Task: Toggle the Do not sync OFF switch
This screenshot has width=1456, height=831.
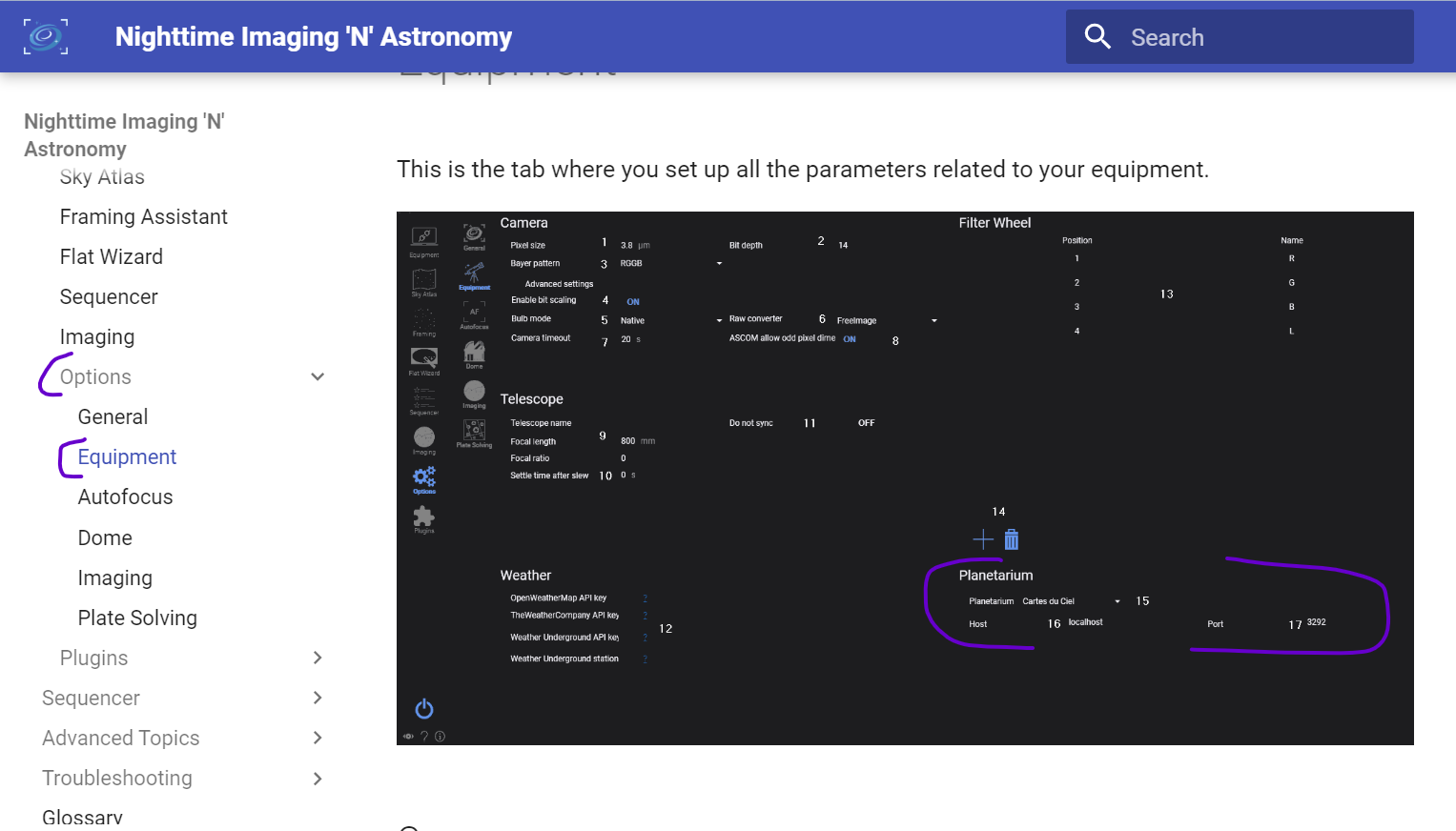Action: pyautogui.click(x=866, y=423)
